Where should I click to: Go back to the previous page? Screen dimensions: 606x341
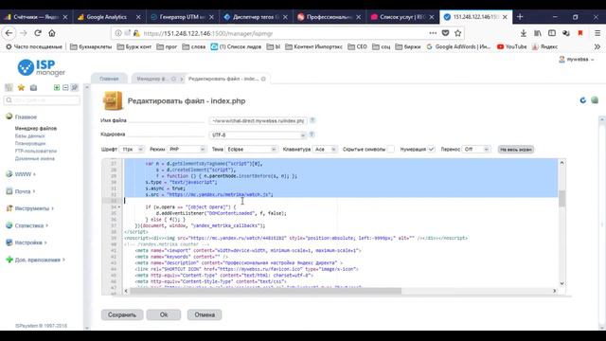tap(9, 33)
